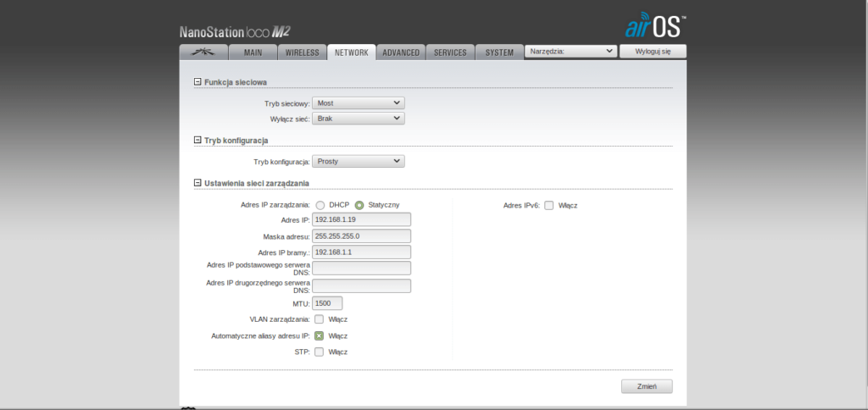Click the Wyloguj się button

point(653,52)
